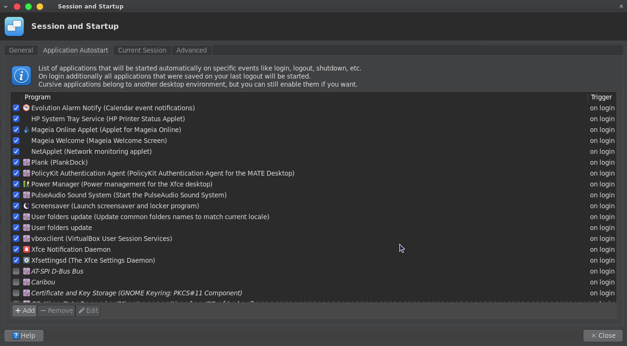Sort by the Program column header

[x=304, y=97]
